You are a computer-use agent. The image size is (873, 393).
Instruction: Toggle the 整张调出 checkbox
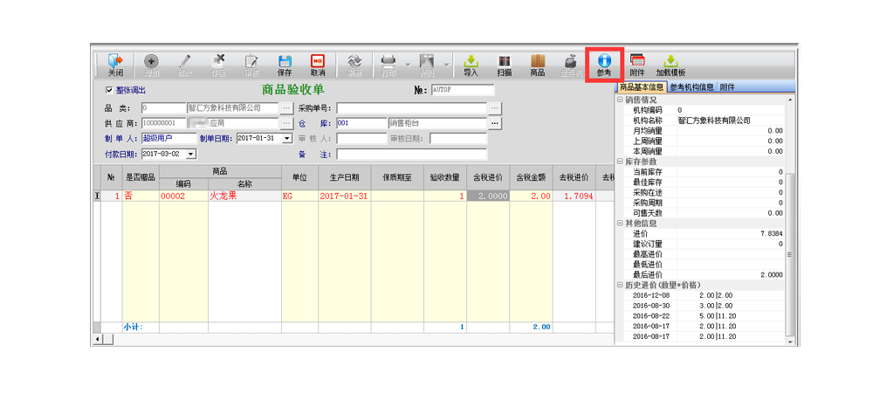[x=109, y=90]
